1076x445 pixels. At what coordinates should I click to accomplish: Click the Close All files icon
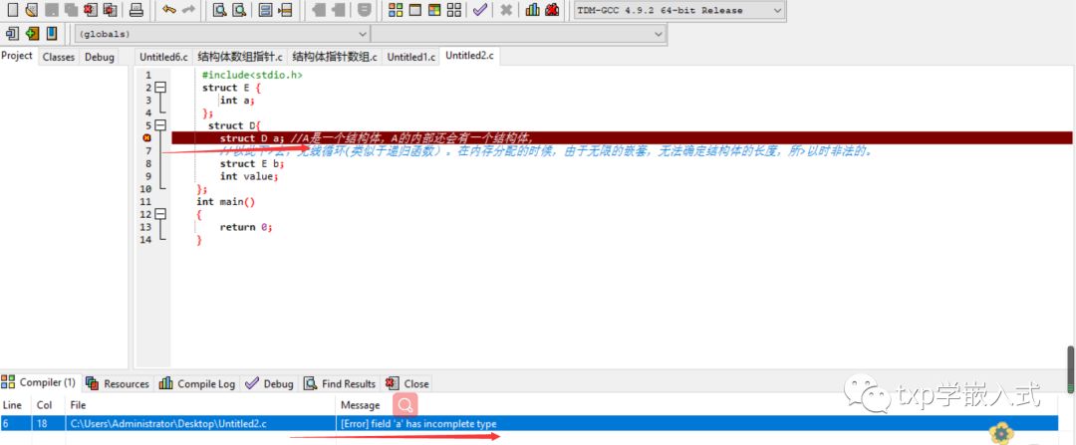point(110,10)
